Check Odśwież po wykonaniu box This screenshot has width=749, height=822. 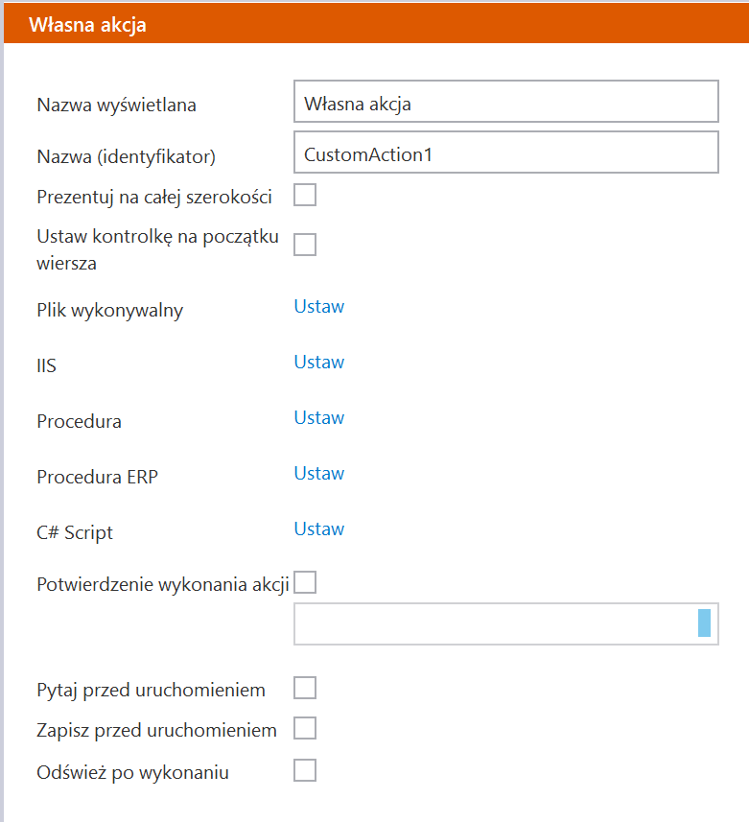(305, 770)
